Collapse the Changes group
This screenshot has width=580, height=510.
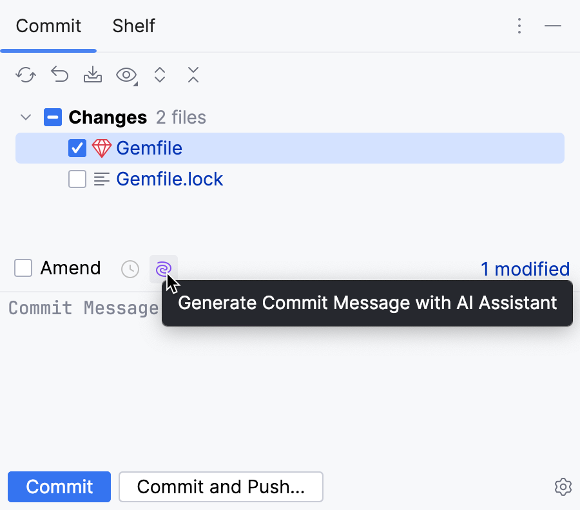pyautogui.click(x=25, y=117)
